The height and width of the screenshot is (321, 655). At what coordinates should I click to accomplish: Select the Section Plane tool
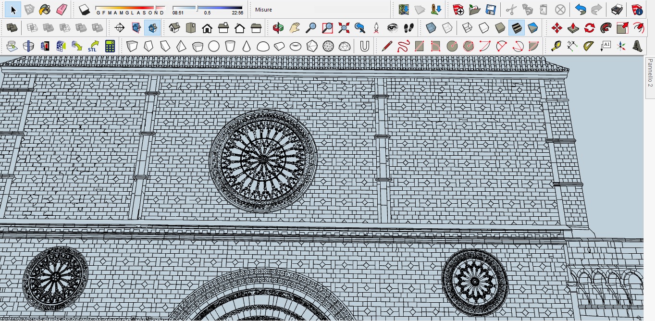(x=120, y=28)
